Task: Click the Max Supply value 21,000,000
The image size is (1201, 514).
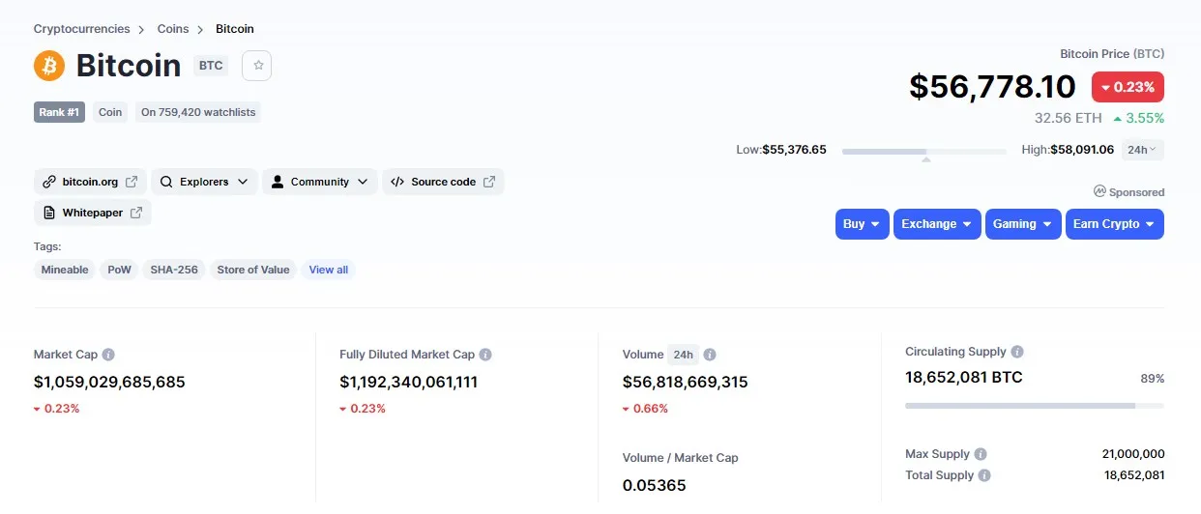Action: pyautogui.click(x=1133, y=454)
